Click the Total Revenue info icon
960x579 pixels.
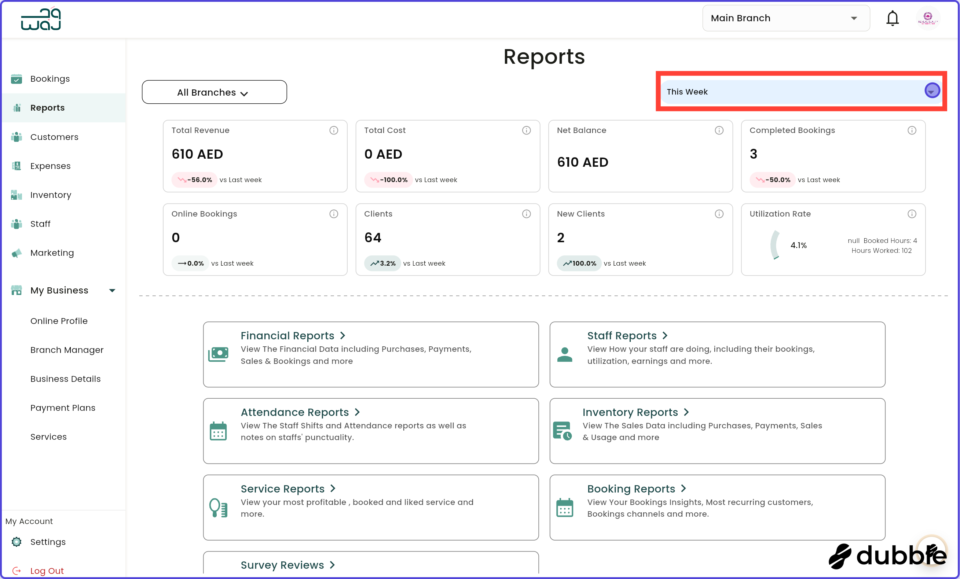click(334, 130)
